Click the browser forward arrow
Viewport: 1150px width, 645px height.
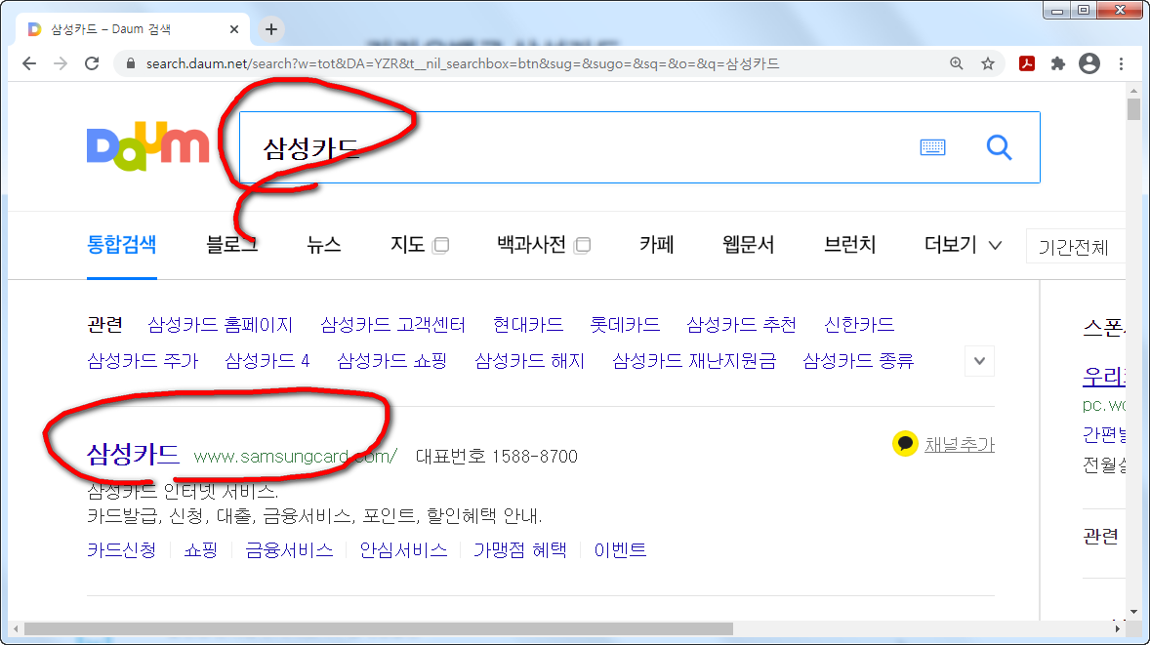(61, 63)
